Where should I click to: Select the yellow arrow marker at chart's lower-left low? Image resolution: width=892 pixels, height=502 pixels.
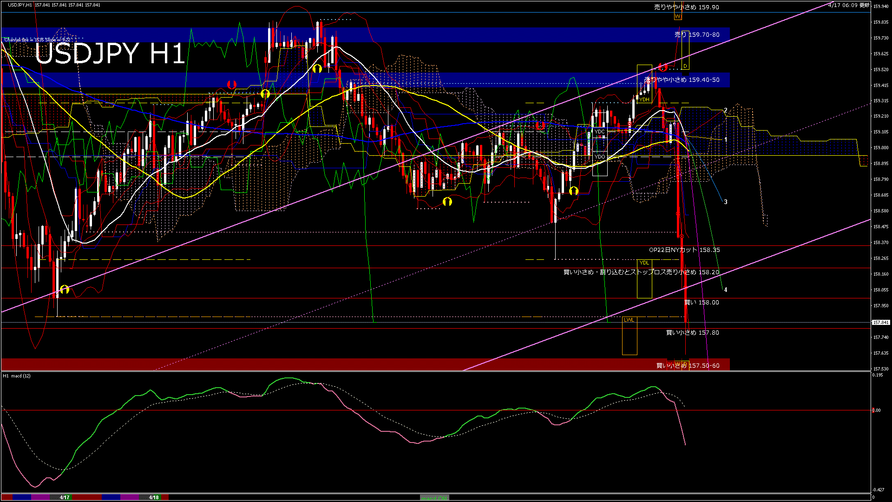click(65, 290)
